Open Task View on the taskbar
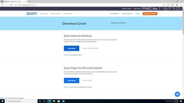The image size is (184, 103). [45, 101]
